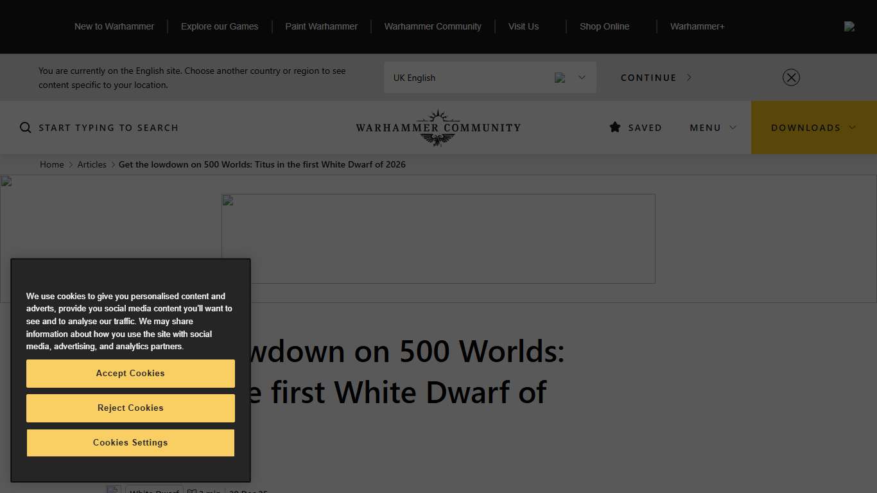Click the START TYPING TO SEARCH field
The height and width of the screenshot is (493, 877).
[x=109, y=127]
